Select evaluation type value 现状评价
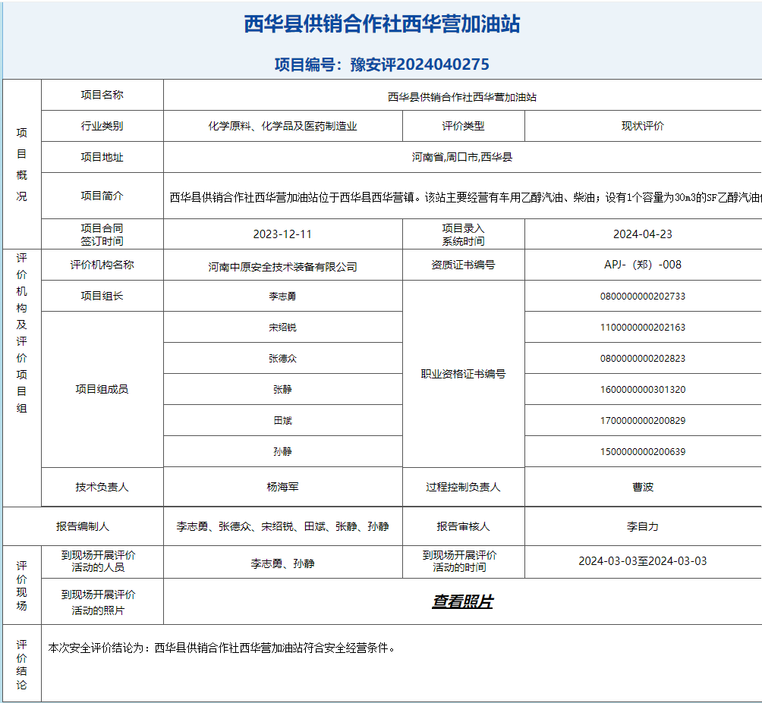The image size is (762, 703). [643, 126]
